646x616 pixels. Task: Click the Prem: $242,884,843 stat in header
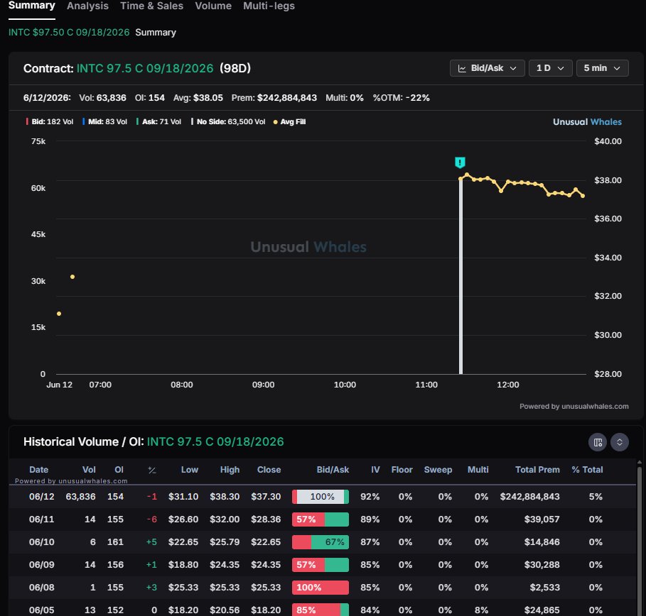(x=274, y=98)
